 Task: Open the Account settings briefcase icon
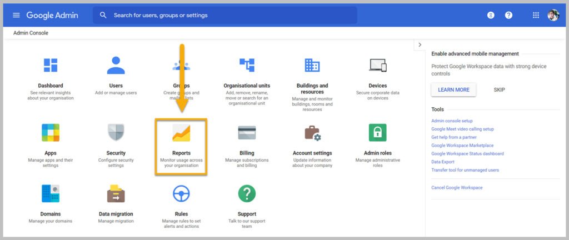click(312, 133)
